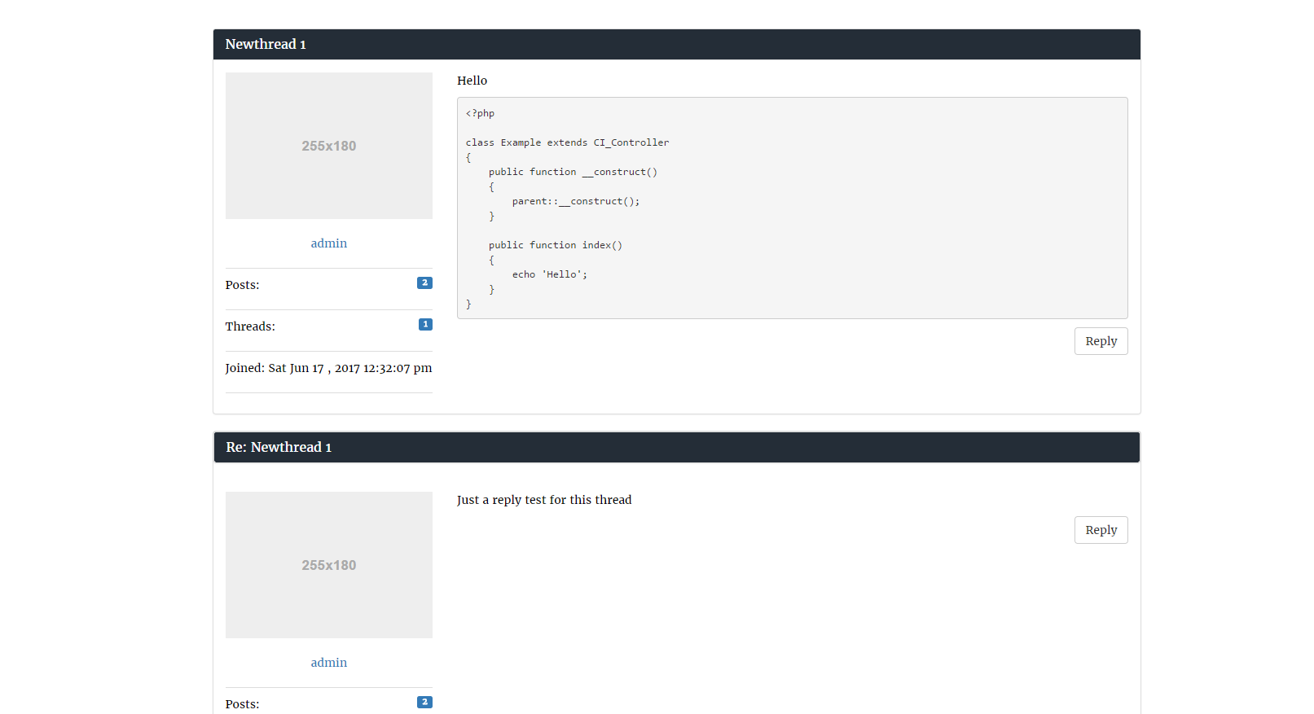This screenshot has width=1314, height=714.
Task: Open admin profile link in the reply post
Action: click(329, 663)
